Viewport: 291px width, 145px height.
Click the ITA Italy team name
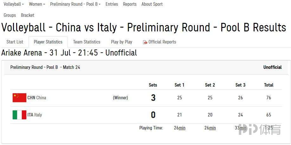click(35, 115)
